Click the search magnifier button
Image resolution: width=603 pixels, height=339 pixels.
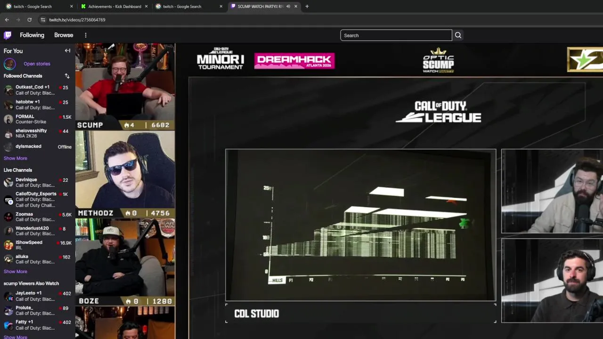tap(458, 35)
